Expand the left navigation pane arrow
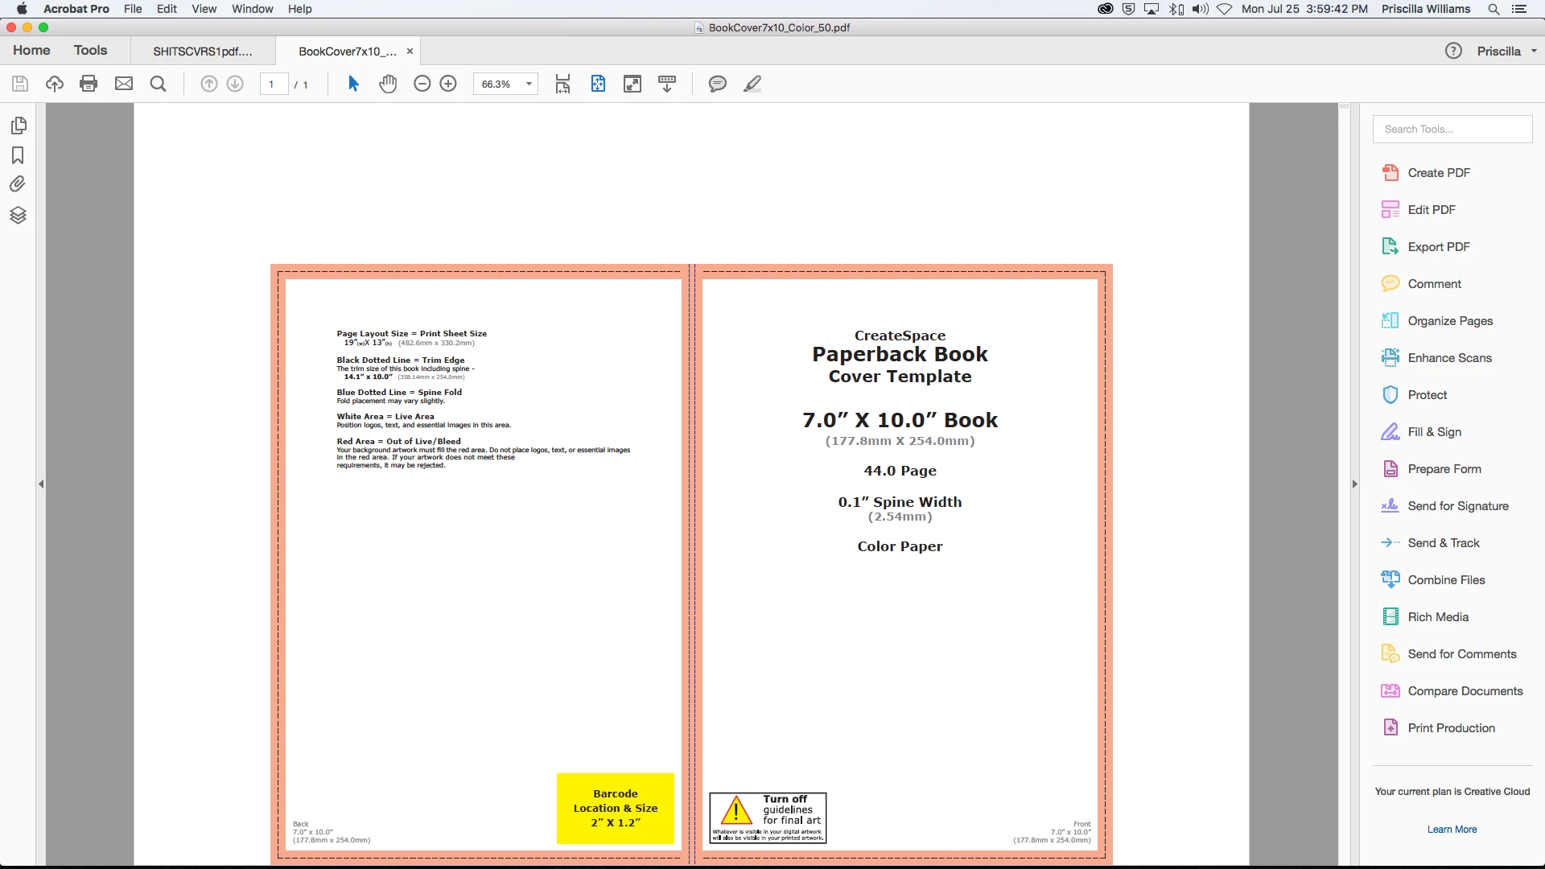Screen dimensions: 1545x869 click(x=41, y=484)
